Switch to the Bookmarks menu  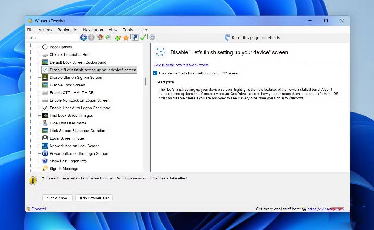pyautogui.click(x=67, y=30)
